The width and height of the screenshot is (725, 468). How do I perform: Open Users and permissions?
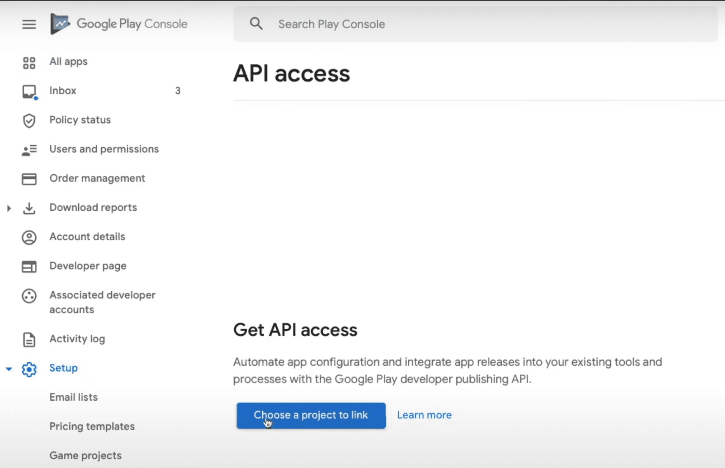104,149
